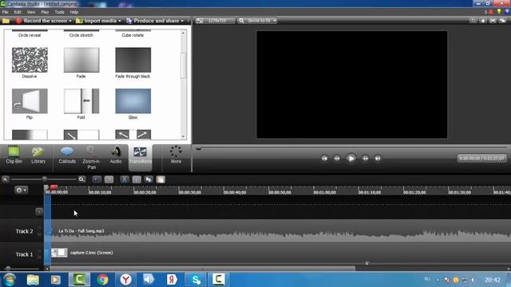Click the Copy icon on timeline toolbar
The width and height of the screenshot is (511, 287).
click(149, 179)
